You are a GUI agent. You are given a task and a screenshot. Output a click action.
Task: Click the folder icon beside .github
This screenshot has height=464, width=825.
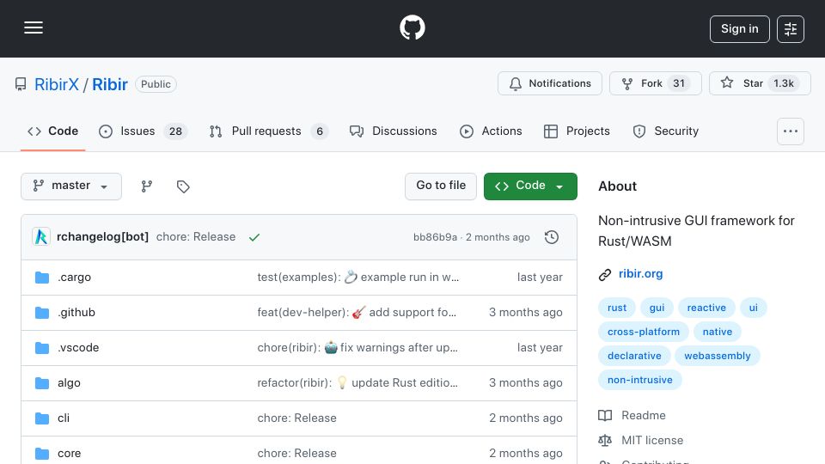[42, 313]
